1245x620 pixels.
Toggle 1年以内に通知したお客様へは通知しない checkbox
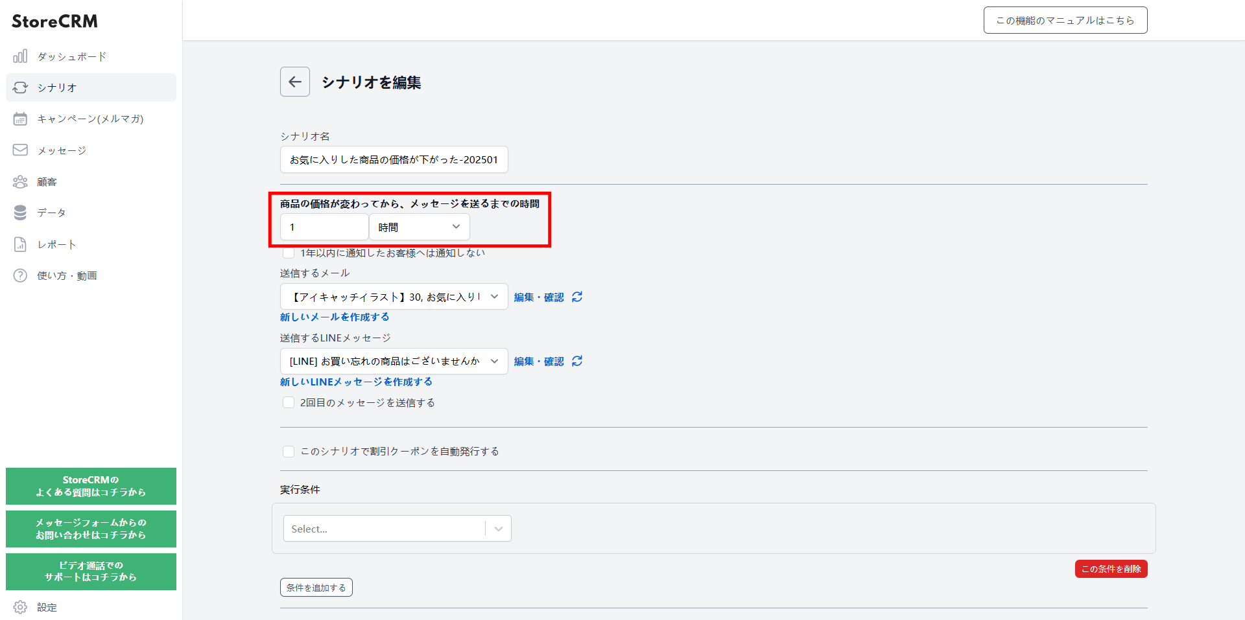pyautogui.click(x=289, y=253)
